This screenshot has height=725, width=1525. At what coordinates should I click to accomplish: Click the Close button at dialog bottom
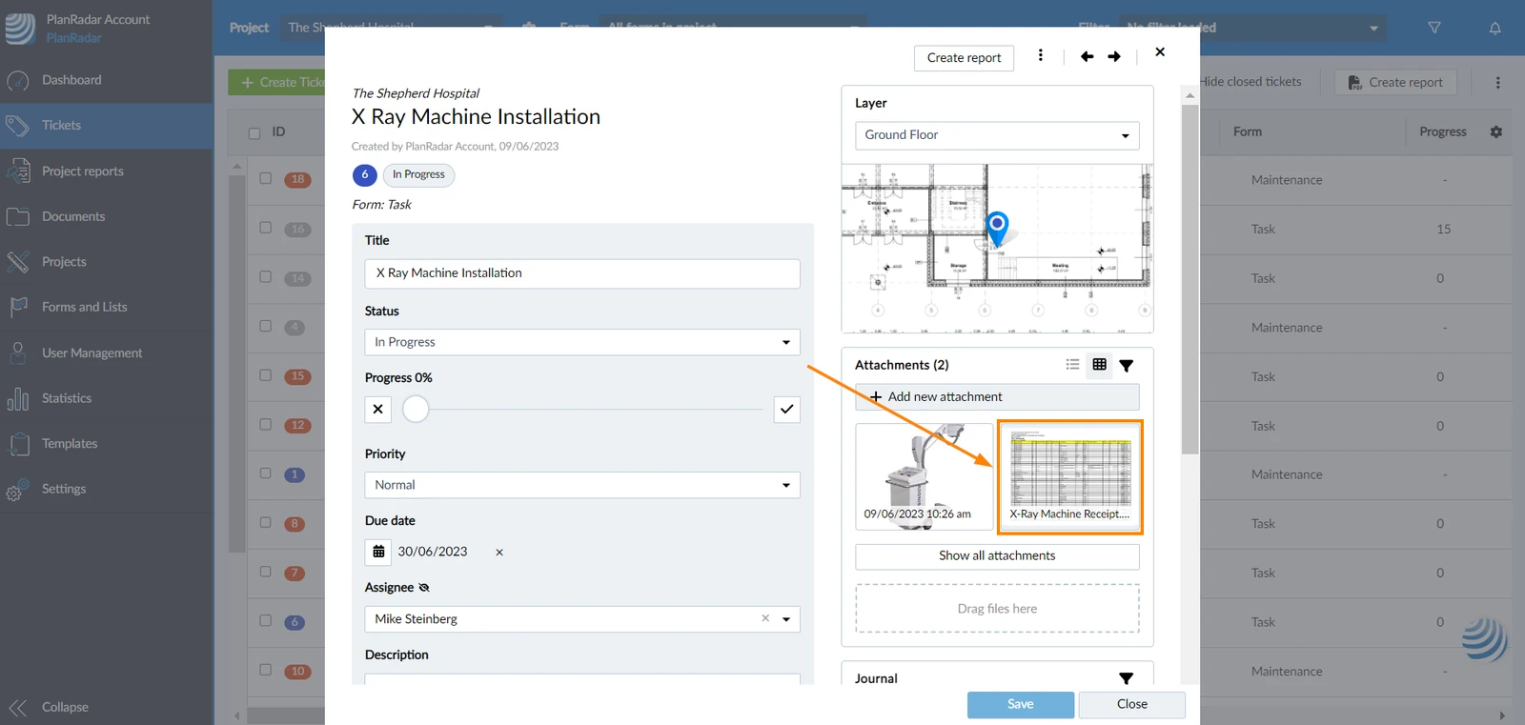tap(1131, 705)
